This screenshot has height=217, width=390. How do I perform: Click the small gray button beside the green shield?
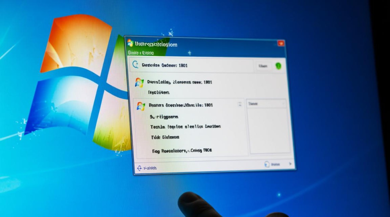[x=263, y=66]
